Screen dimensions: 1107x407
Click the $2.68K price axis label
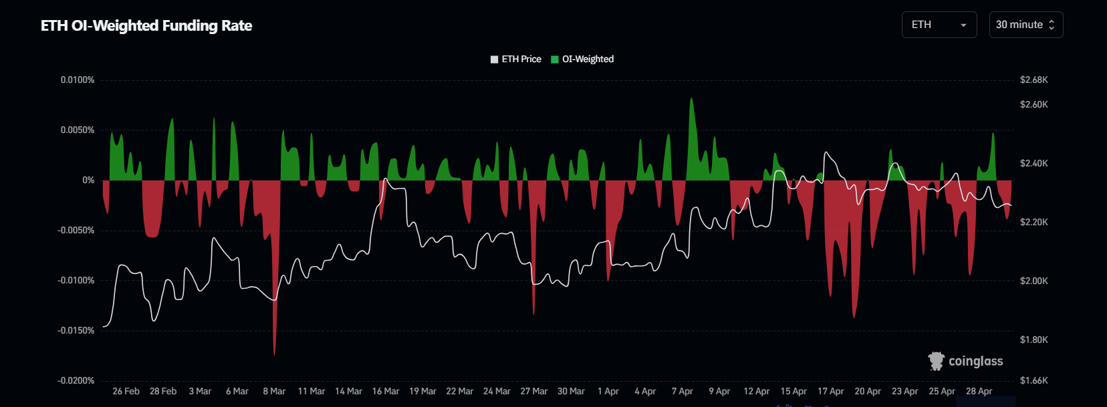[1033, 80]
